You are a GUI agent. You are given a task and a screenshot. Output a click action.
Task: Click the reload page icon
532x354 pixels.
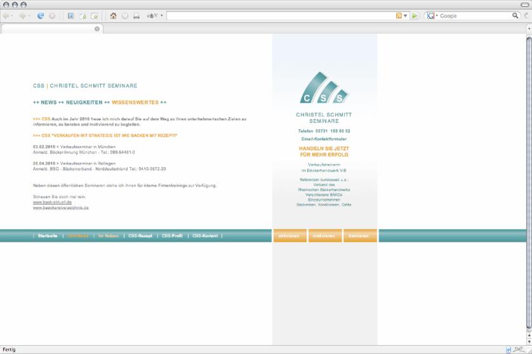[x=41, y=16]
